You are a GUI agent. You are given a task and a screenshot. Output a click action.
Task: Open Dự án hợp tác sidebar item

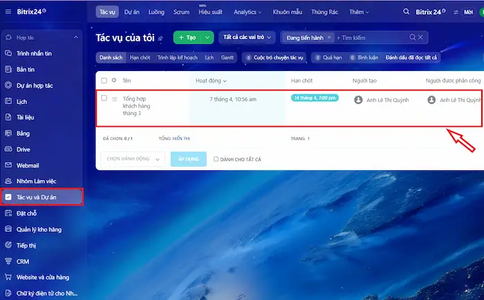(x=35, y=86)
